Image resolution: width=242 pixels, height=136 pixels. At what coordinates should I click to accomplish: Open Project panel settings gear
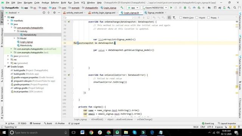(x=54, y=12)
